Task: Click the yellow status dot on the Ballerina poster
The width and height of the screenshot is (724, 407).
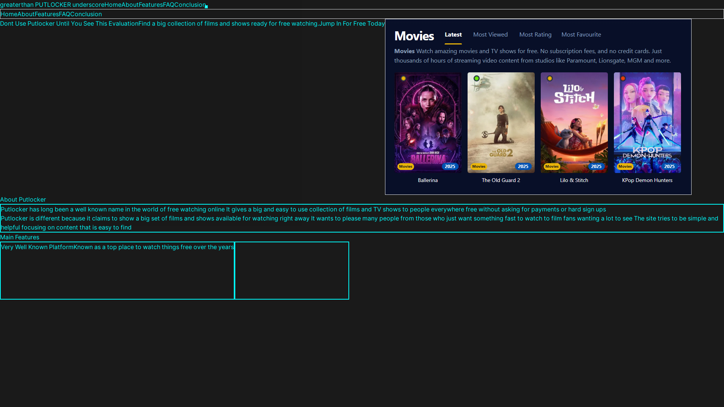Action: pos(403,78)
